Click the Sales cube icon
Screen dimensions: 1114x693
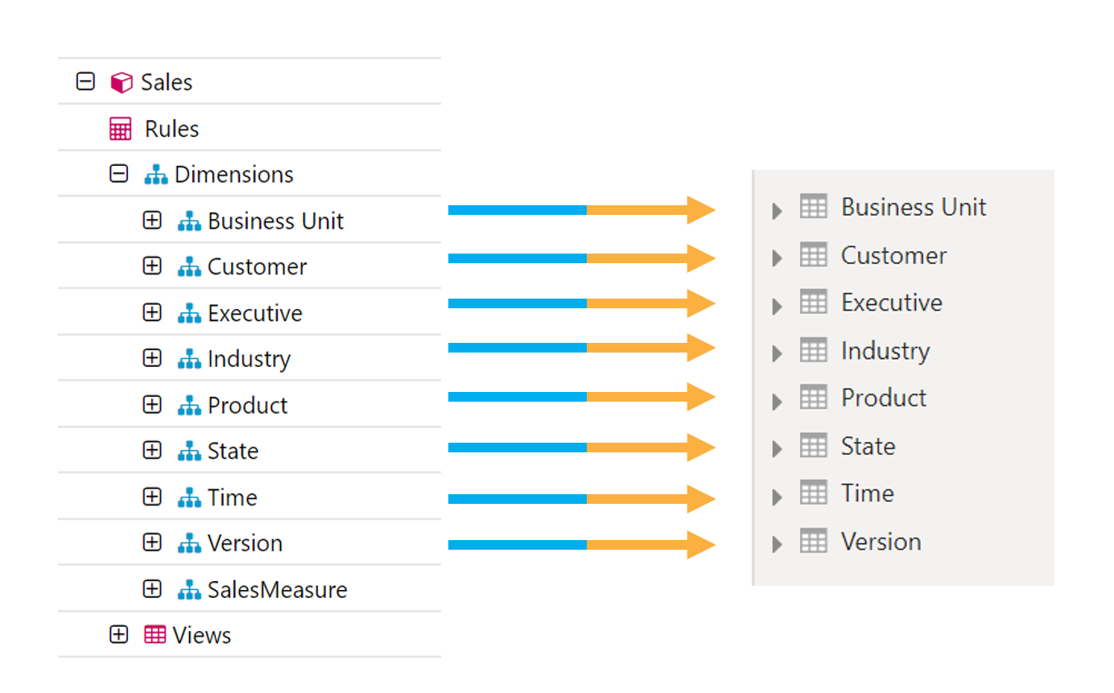point(122,82)
